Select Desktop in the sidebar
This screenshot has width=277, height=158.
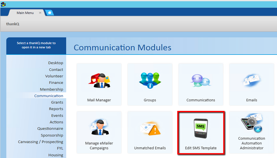coord(56,63)
